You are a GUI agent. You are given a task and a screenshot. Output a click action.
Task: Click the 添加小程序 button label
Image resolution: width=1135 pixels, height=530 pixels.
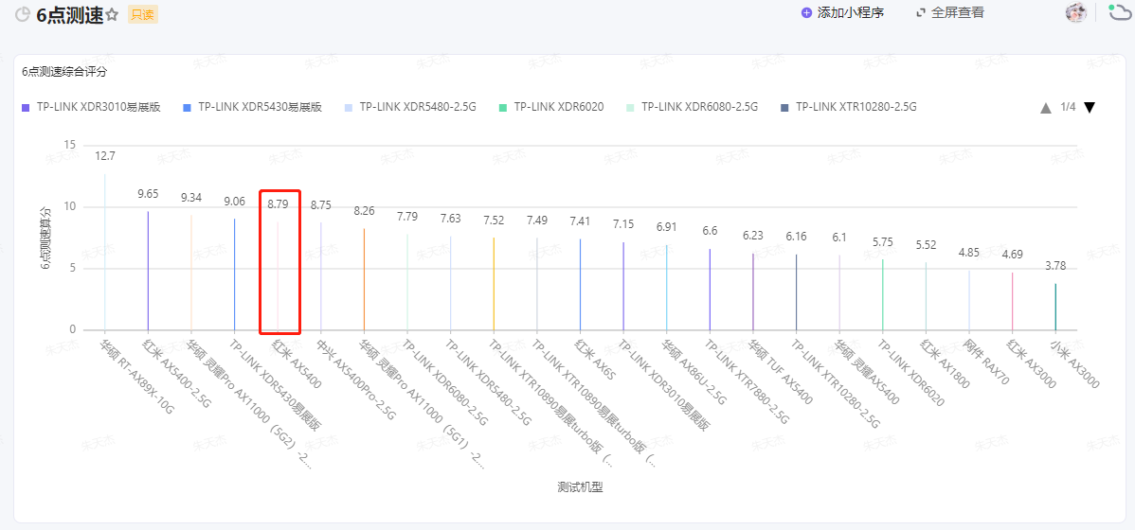click(851, 12)
